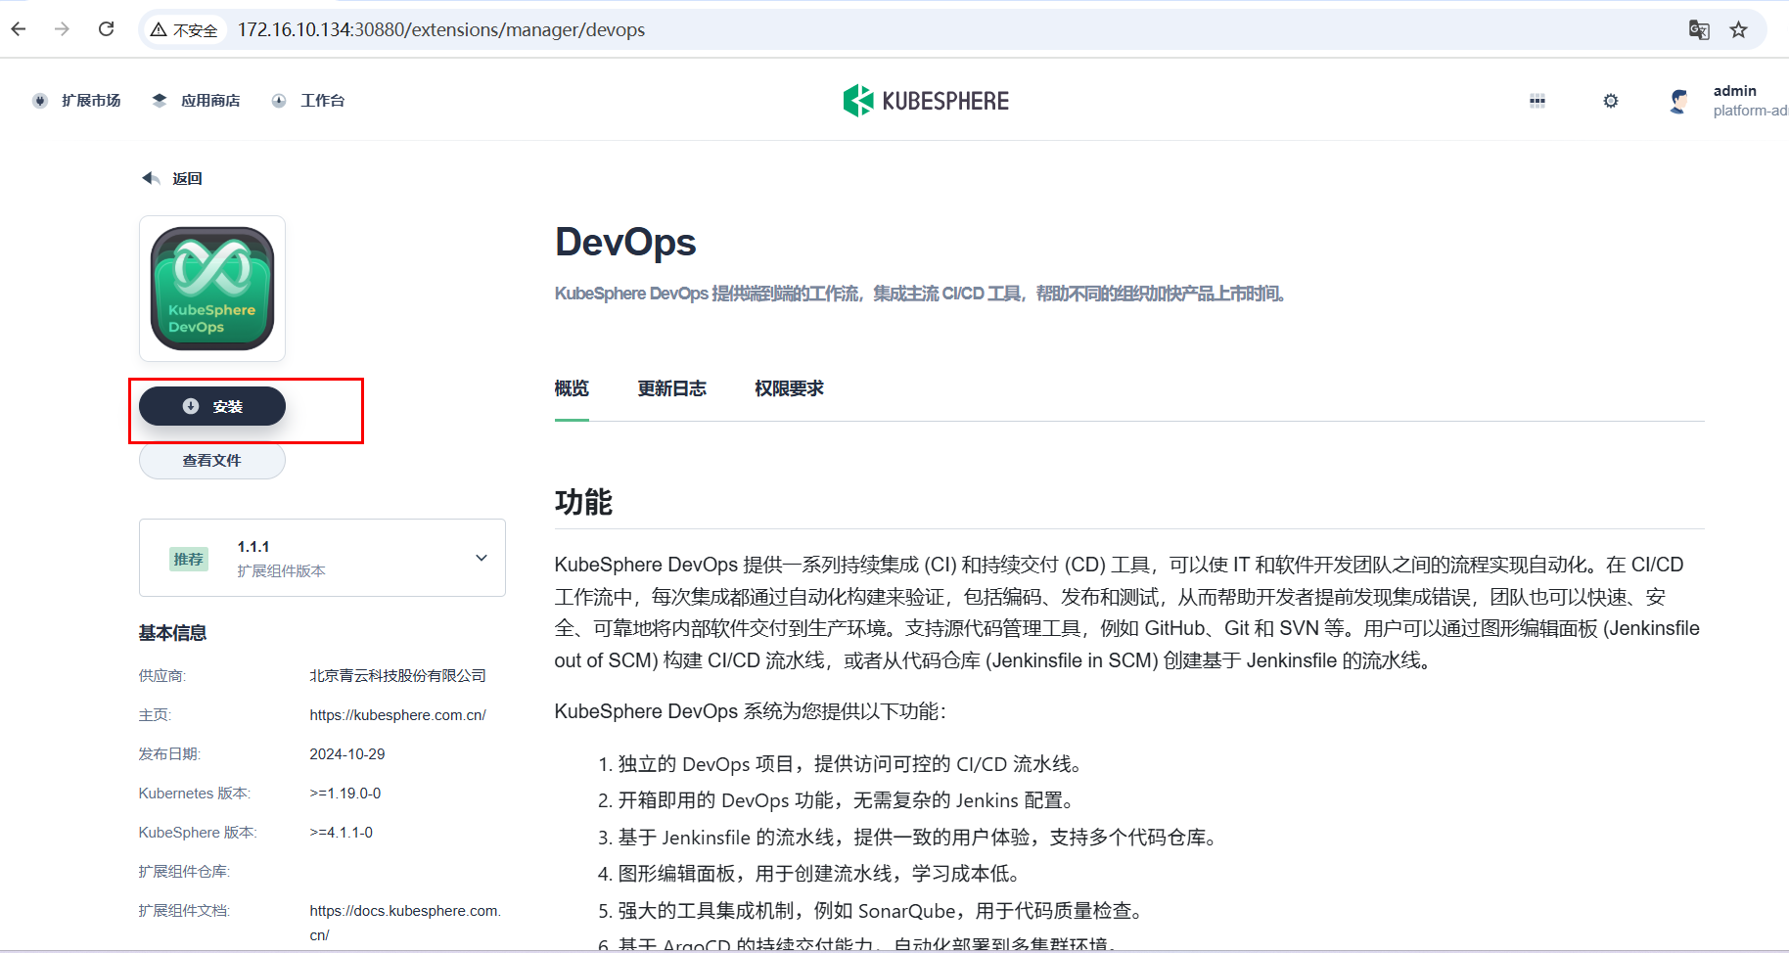This screenshot has width=1789, height=953.
Task: Click the back arrow icon beside 返回
Action: tap(151, 178)
